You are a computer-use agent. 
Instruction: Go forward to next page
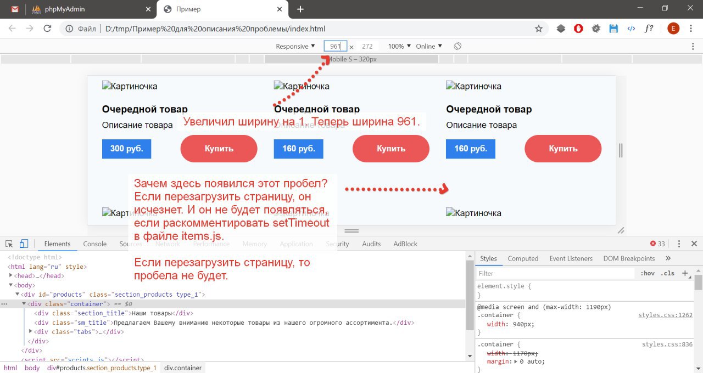coord(30,29)
